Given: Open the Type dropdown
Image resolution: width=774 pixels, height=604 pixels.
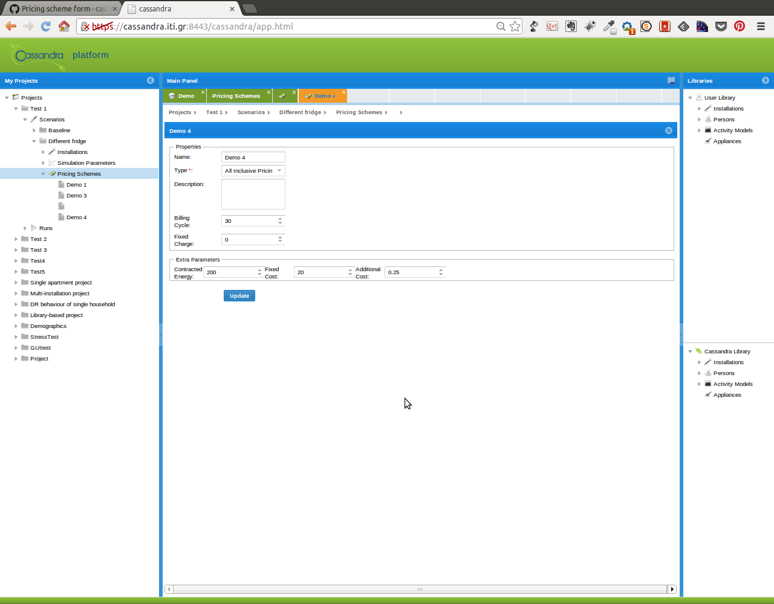Looking at the screenshot, I should pyautogui.click(x=279, y=171).
